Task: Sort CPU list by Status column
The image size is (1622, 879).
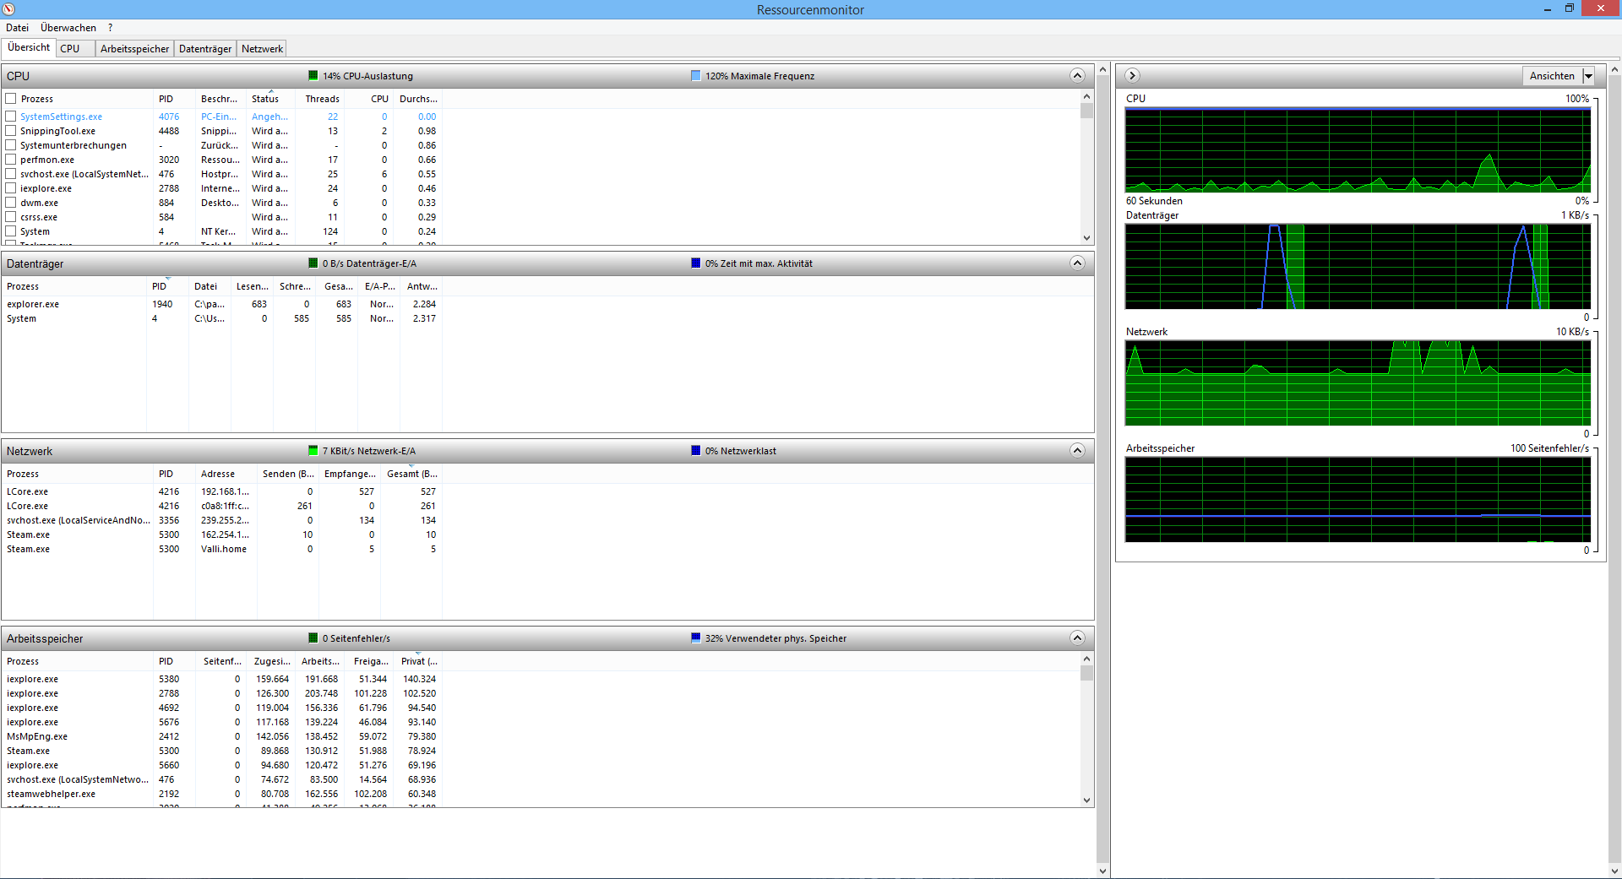Action: pos(271,99)
